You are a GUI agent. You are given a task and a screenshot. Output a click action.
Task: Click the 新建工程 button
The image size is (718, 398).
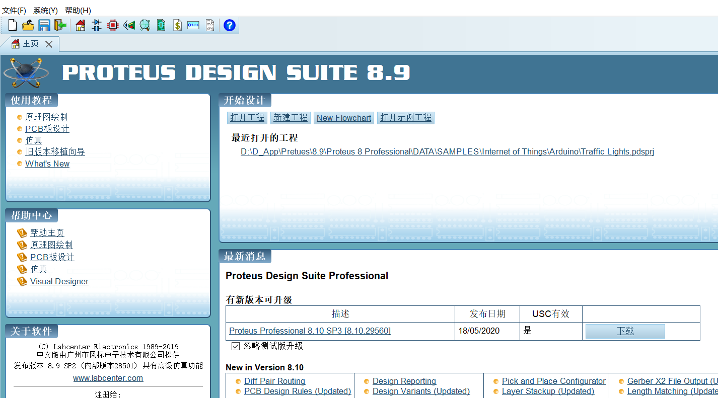click(x=291, y=118)
